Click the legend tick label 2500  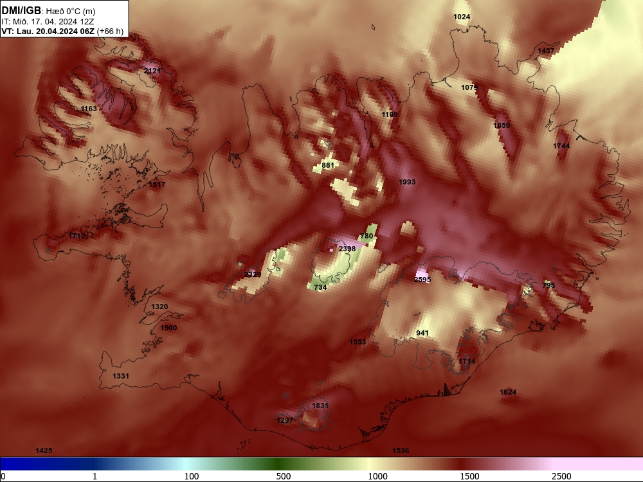tap(561, 476)
